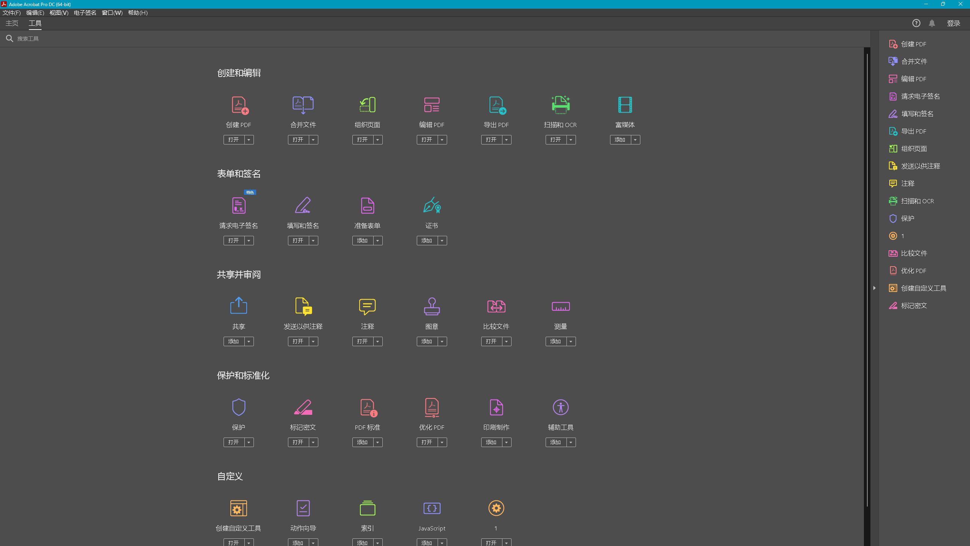
Task: Expand dropdown arrow beside Rich Media (富媒体) 添加
Action: [x=635, y=140]
